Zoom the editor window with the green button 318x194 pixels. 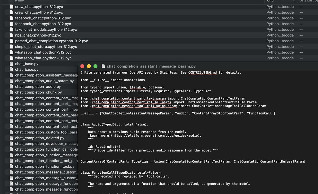point(95,66)
